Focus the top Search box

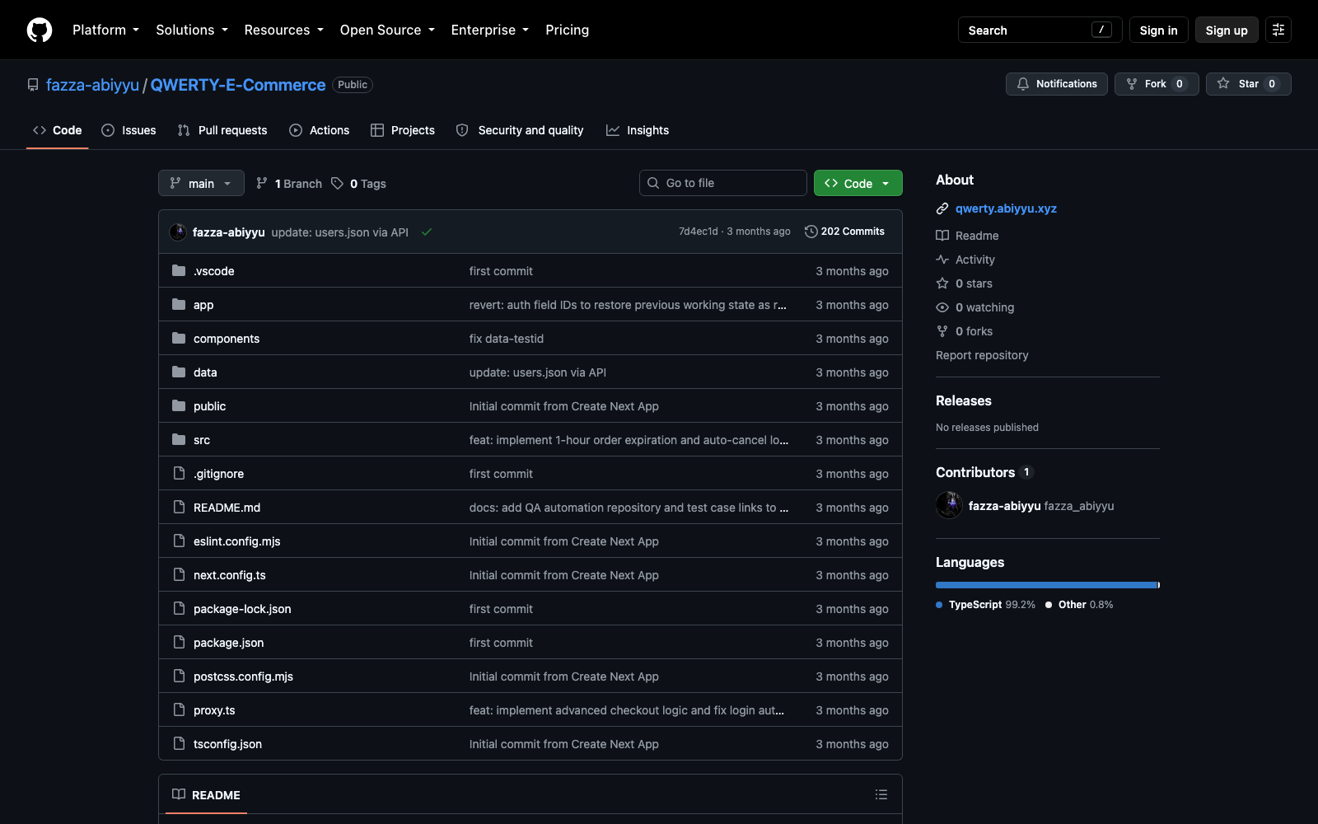[1040, 30]
